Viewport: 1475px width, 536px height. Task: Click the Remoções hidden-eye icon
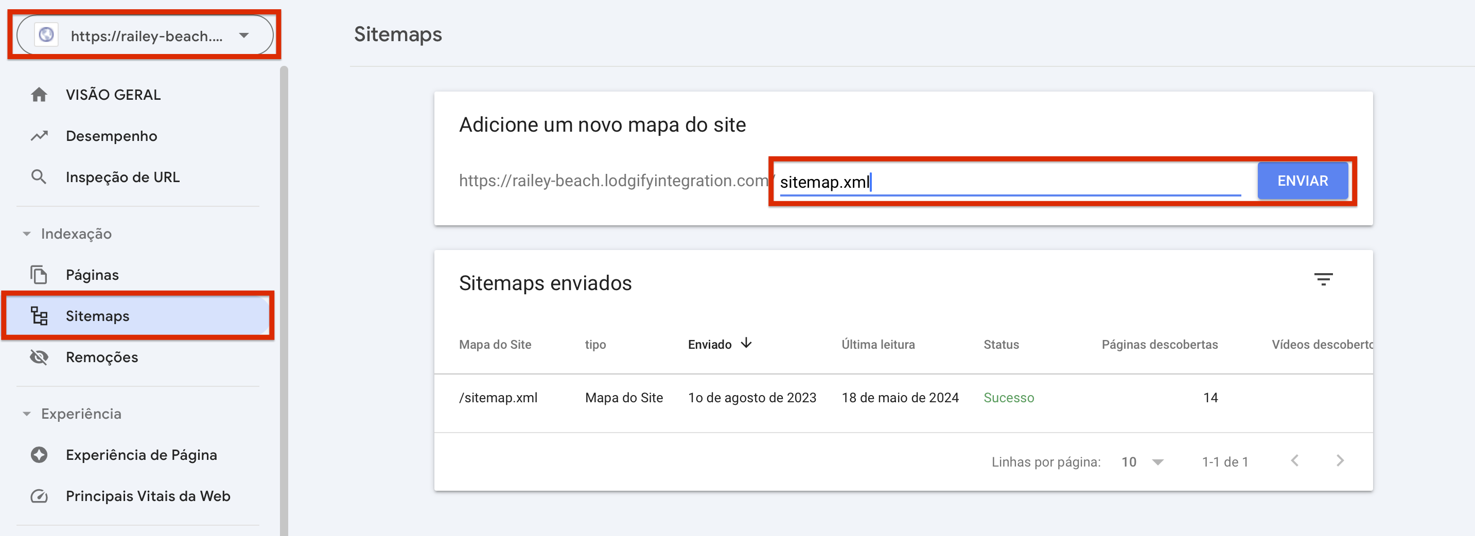point(39,357)
